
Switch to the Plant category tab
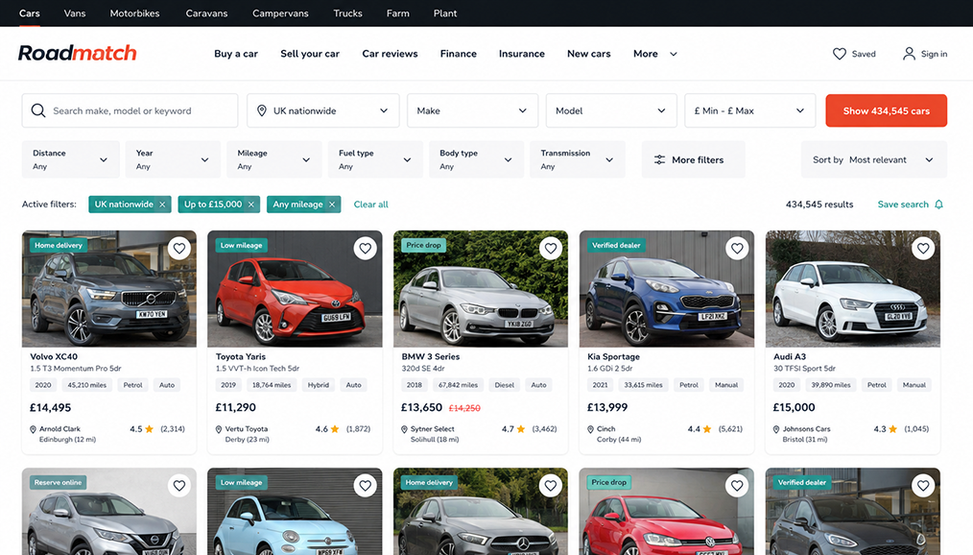445,13
